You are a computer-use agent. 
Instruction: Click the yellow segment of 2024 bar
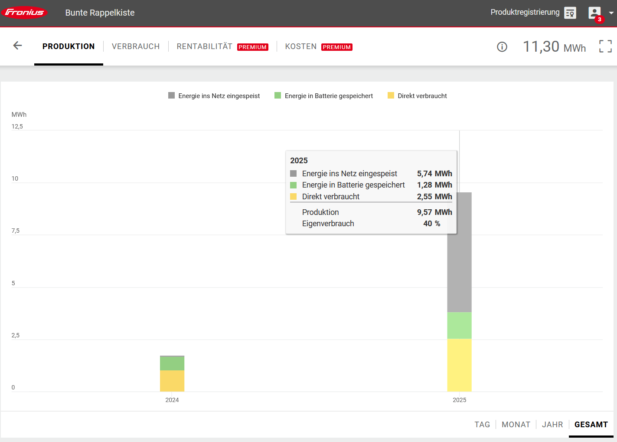click(x=172, y=381)
